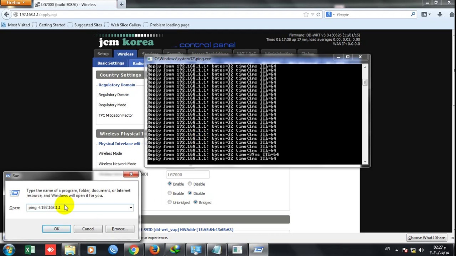Choose the Bridged radio option
Image resolution: width=456 pixels, height=256 pixels.
195,202
